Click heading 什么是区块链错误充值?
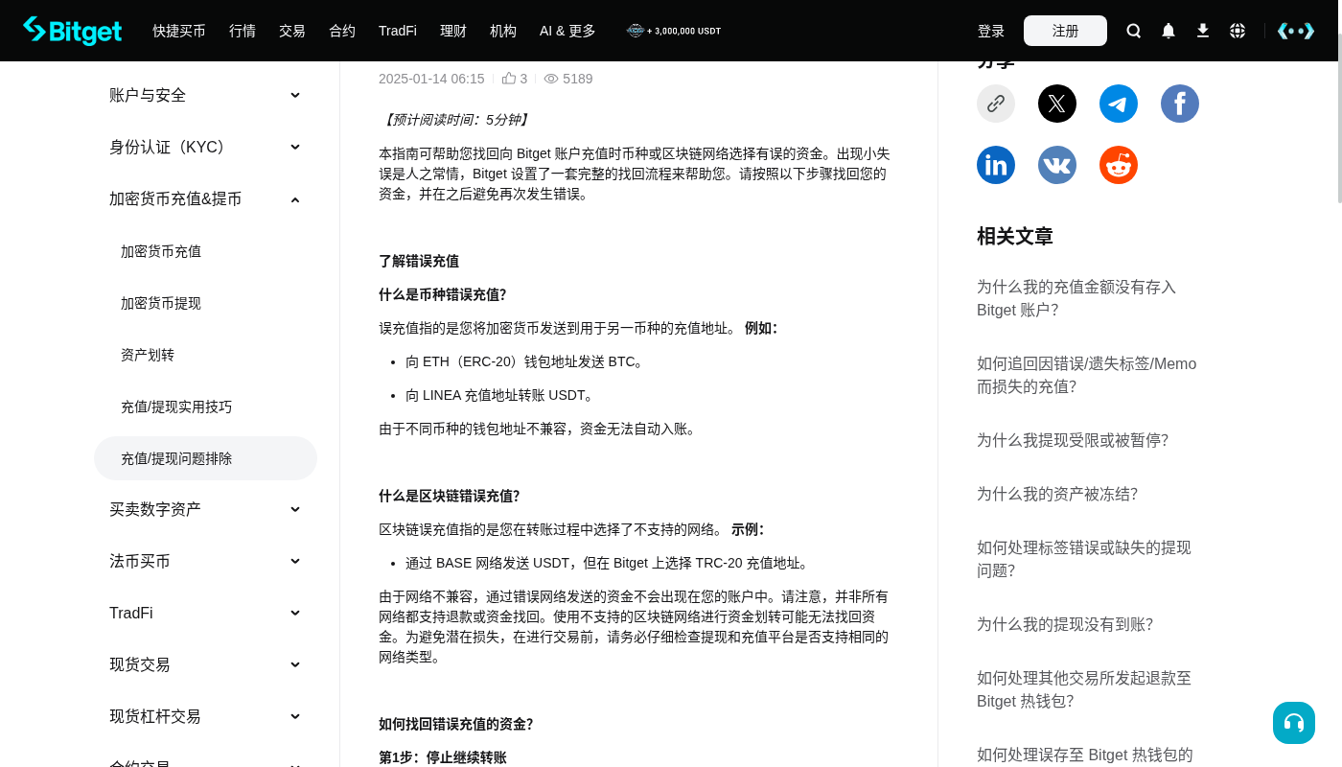 pyautogui.click(x=449, y=496)
